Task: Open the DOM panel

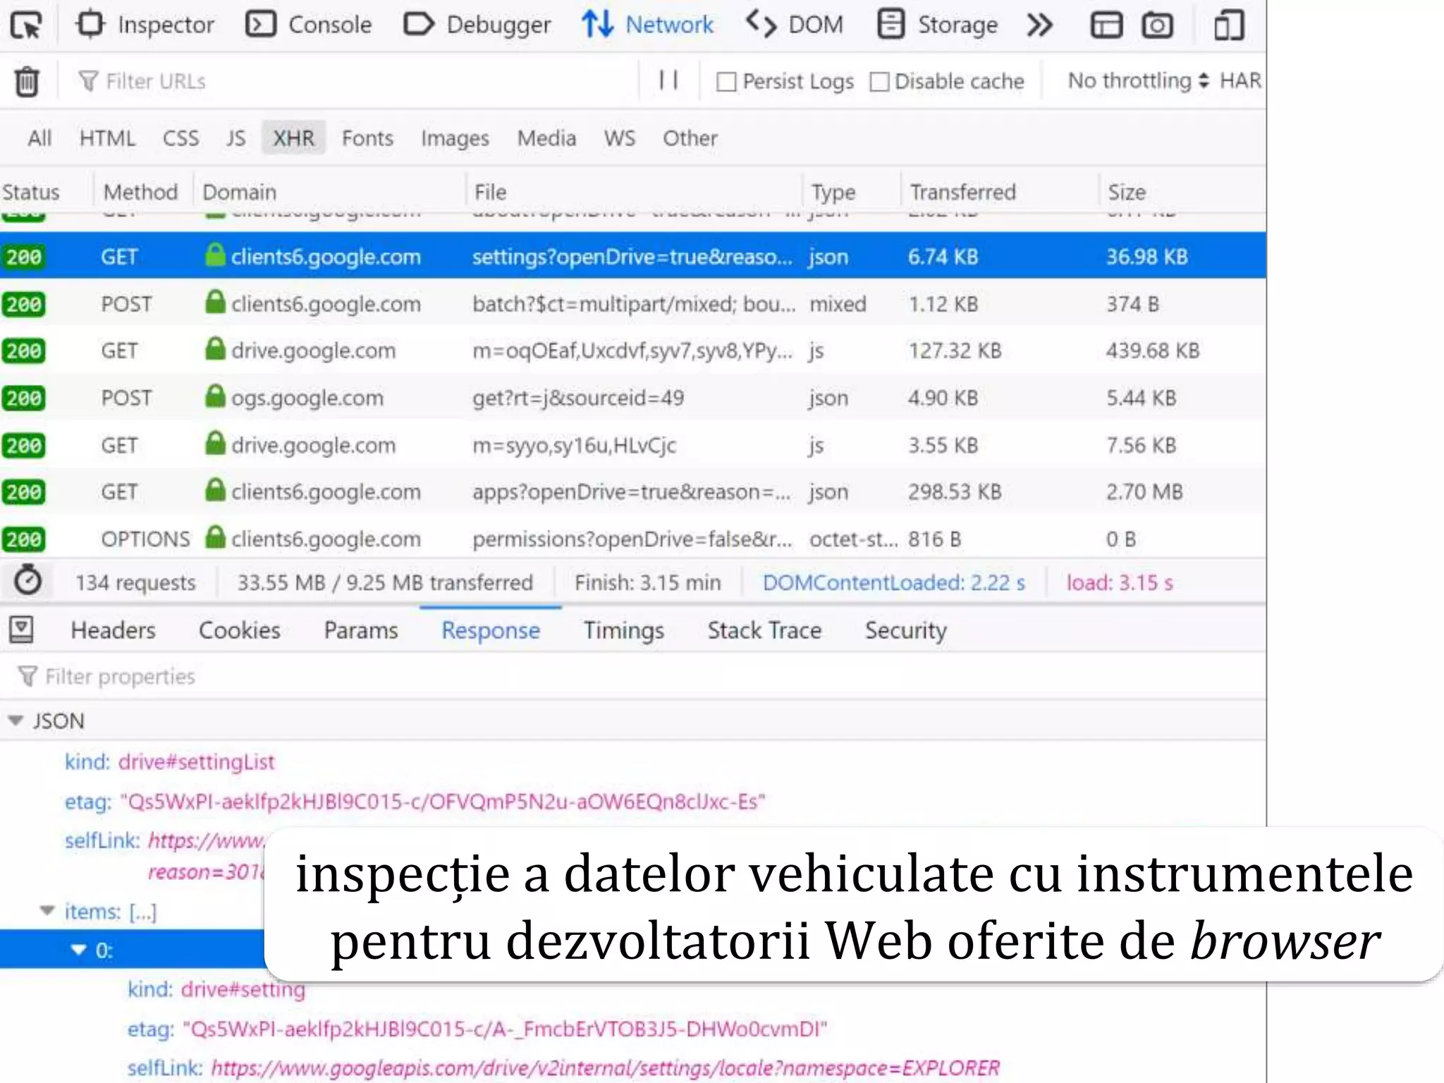Action: tap(795, 25)
